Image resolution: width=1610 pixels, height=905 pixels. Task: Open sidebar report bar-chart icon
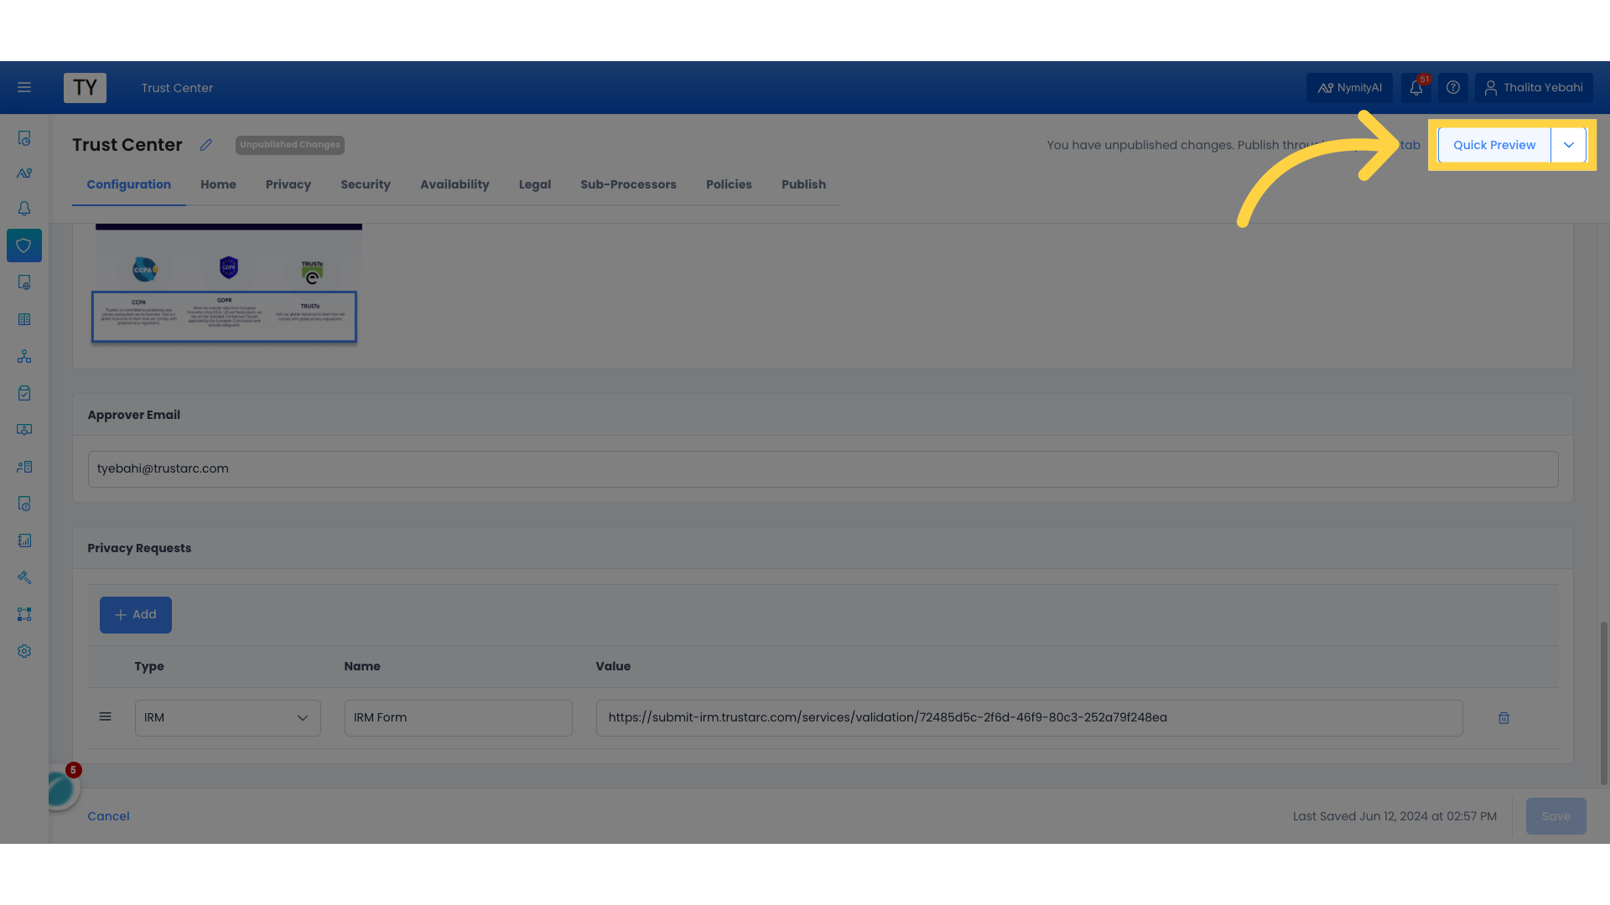point(24,540)
